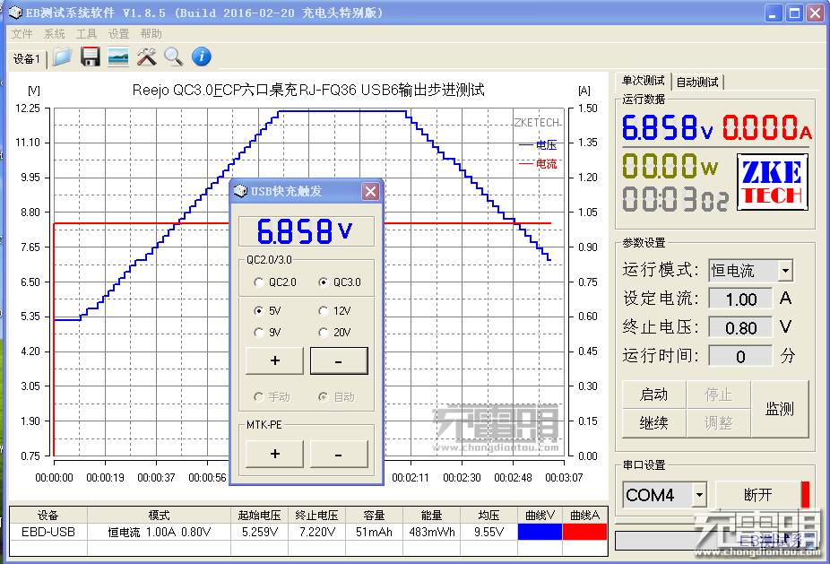Viewport: 830px width, 564px height.
Task: Increase QC3.0 voltage with plus button
Action: pyautogui.click(x=275, y=360)
